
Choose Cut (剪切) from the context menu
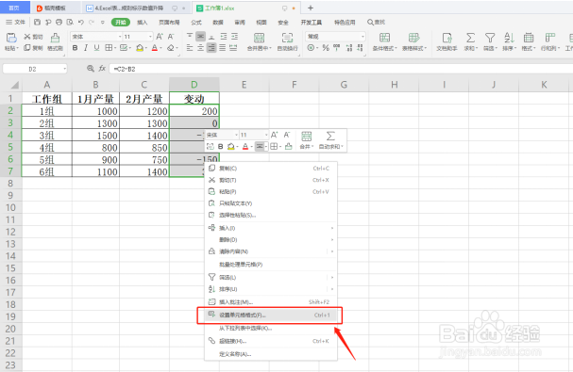click(x=271, y=180)
